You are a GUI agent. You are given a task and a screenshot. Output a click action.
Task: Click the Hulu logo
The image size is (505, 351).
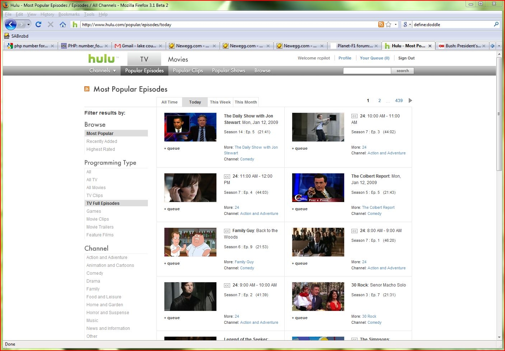coord(102,59)
